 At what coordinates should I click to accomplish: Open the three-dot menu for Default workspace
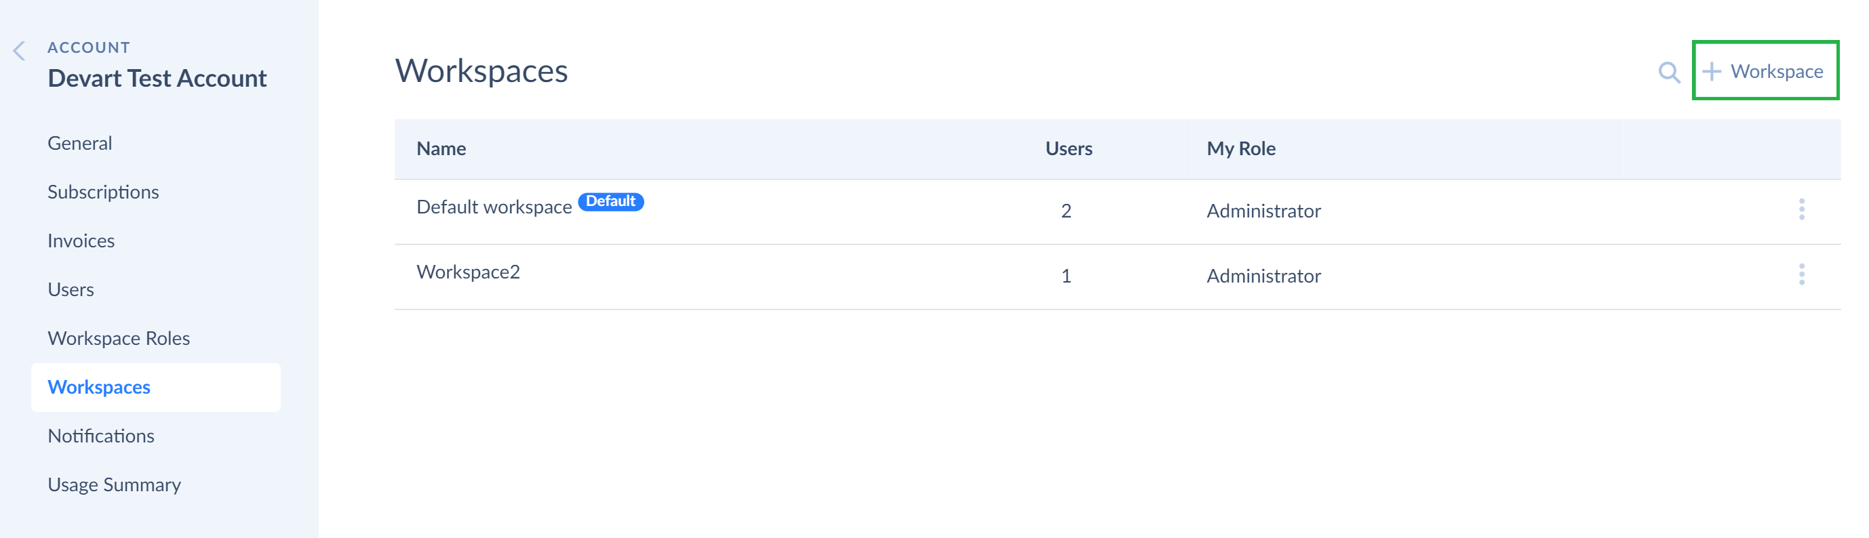tap(1802, 209)
